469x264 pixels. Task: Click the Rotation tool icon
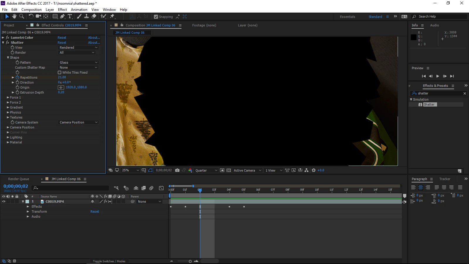[31, 16]
